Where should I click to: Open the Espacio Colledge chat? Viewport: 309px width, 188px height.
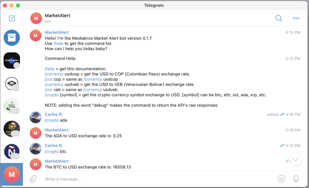[x=12, y=106]
